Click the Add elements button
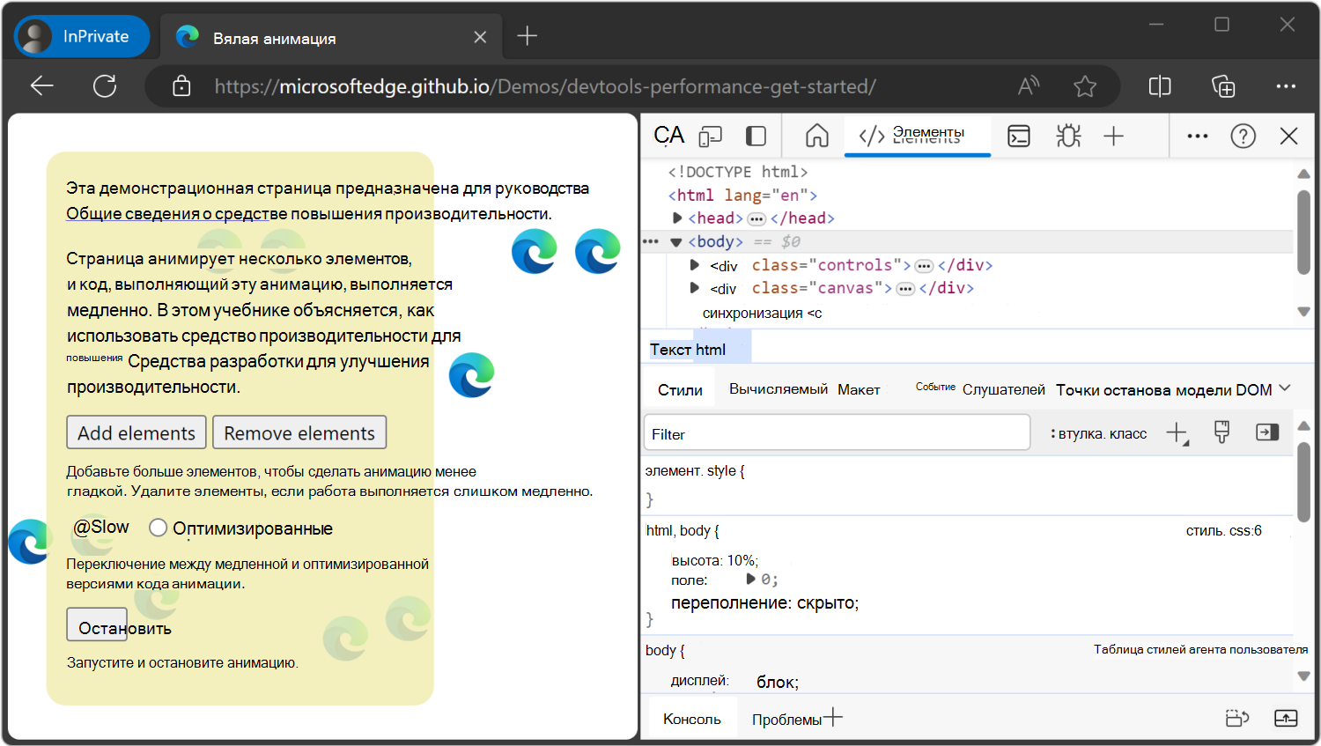1321x746 pixels. click(136, 432)
